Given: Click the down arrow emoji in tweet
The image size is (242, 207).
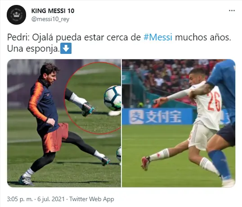Looking at the screenshot, I should (x=66, y=48).
